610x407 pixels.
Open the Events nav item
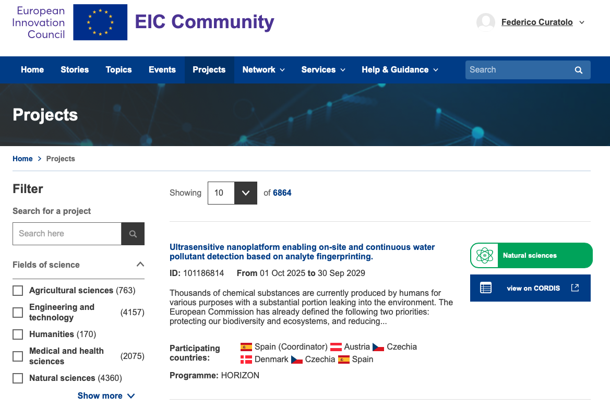(162, 69)
